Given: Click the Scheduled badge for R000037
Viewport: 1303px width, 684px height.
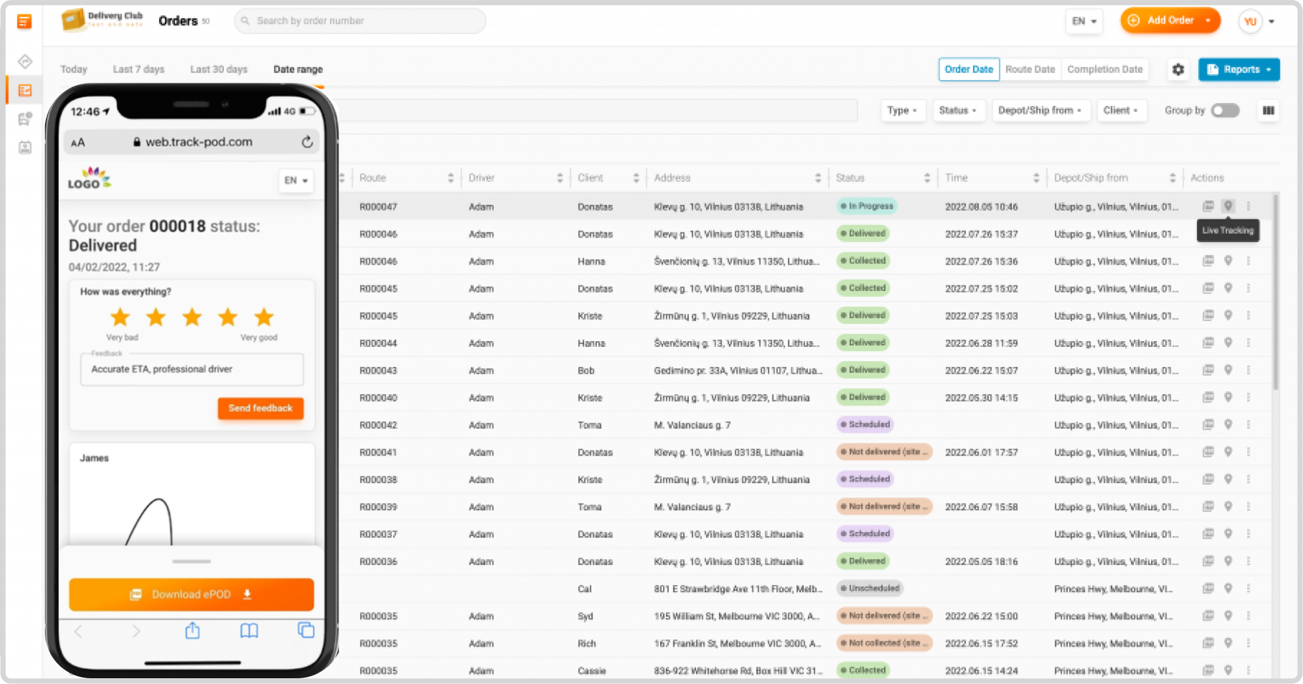Looking at the screenshot, I should pos(865,533).
